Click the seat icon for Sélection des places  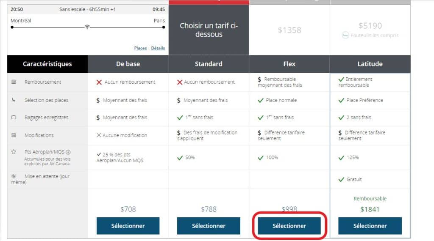14,100
